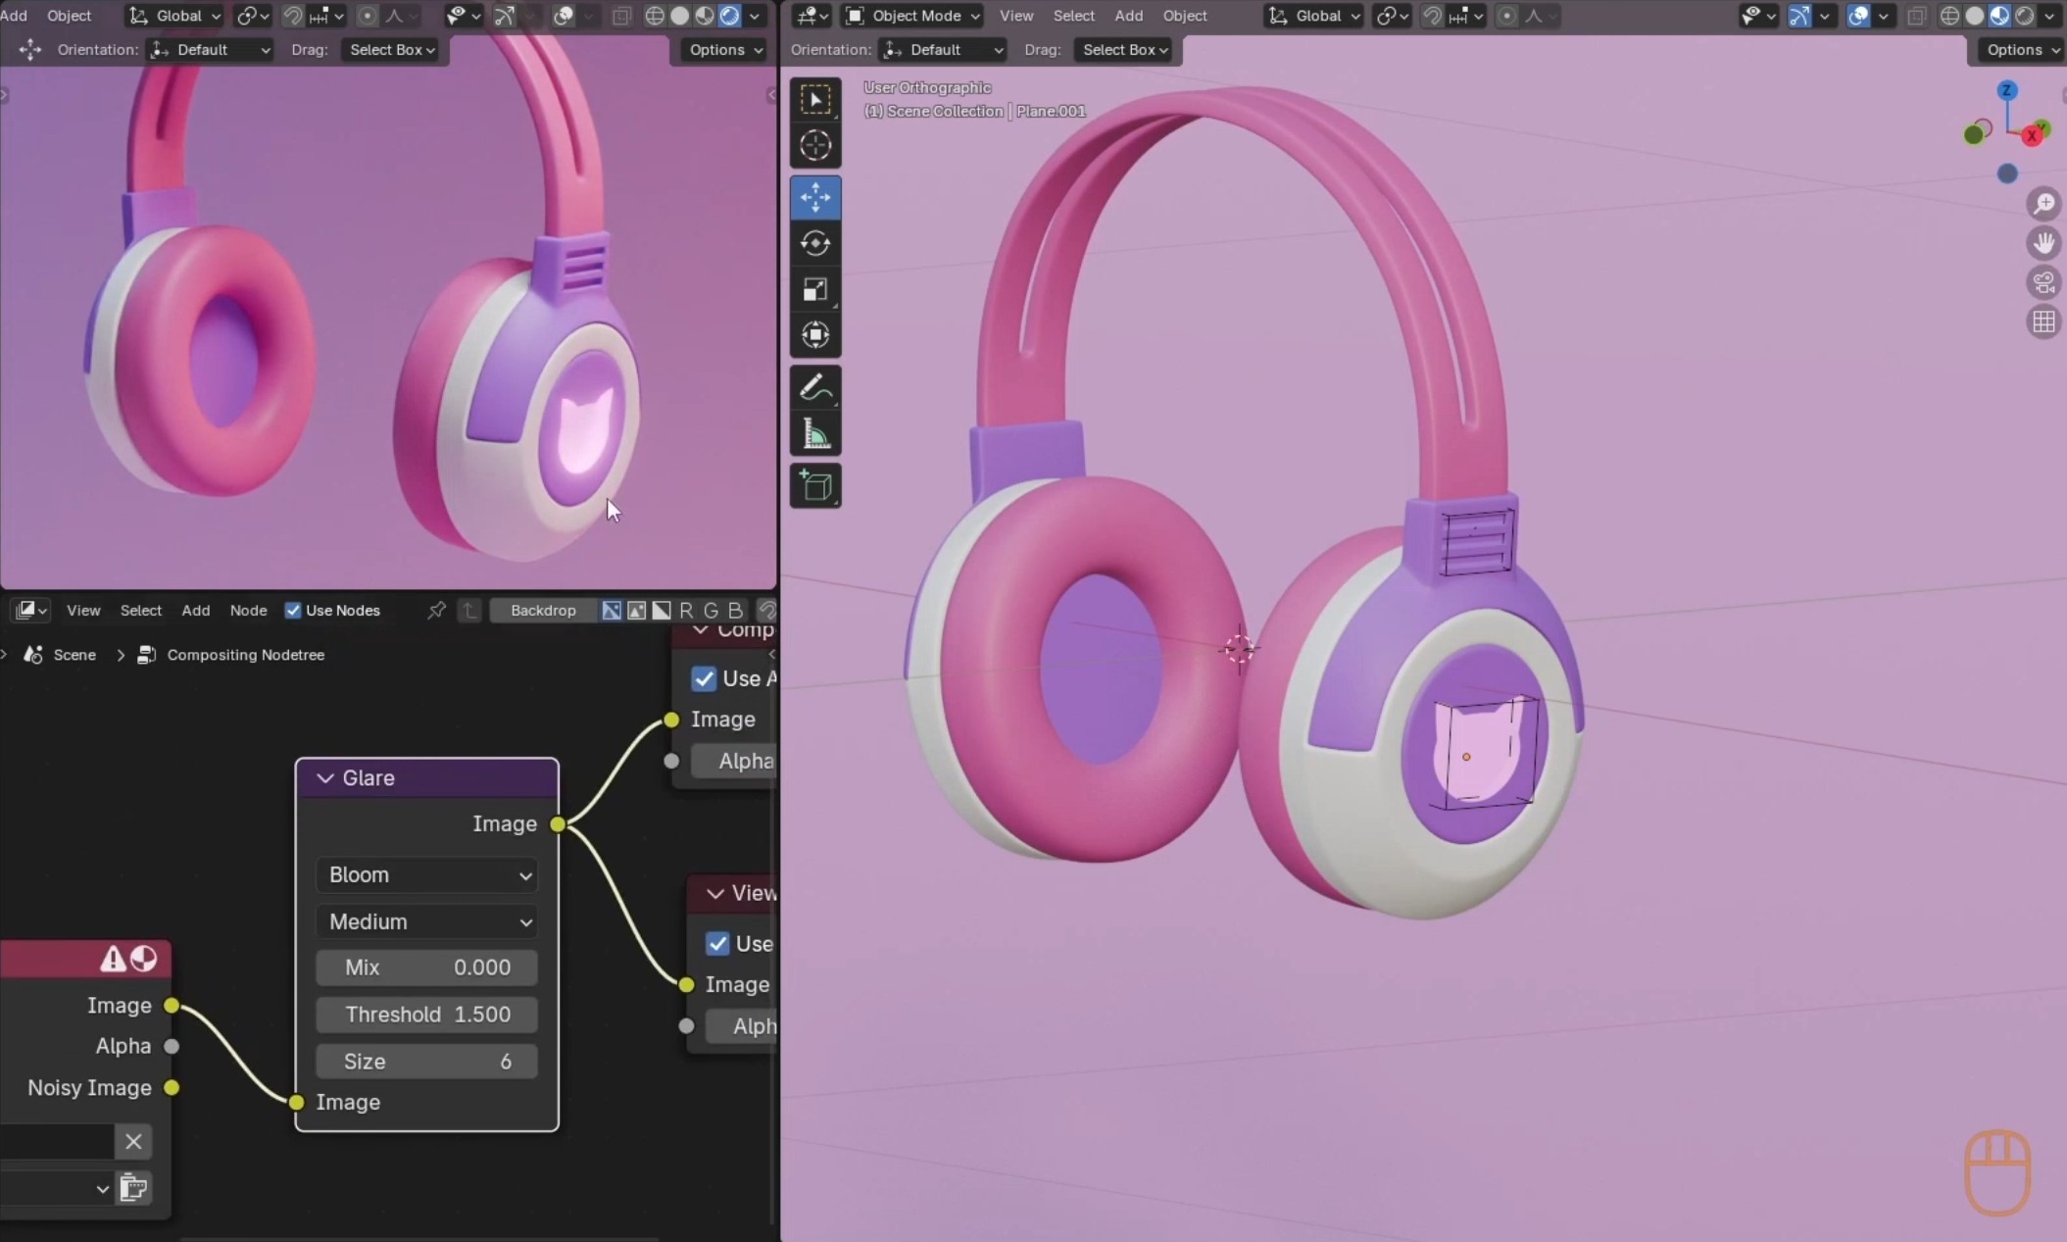Switch viewport to orthographic grid view

click(x=2043, y=322)
